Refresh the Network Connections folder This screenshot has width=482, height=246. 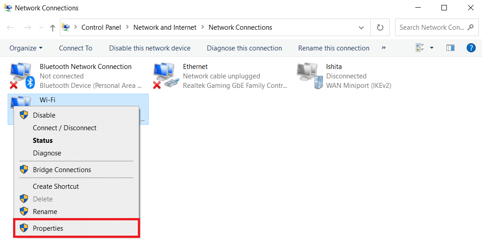(x=380, y=27)
